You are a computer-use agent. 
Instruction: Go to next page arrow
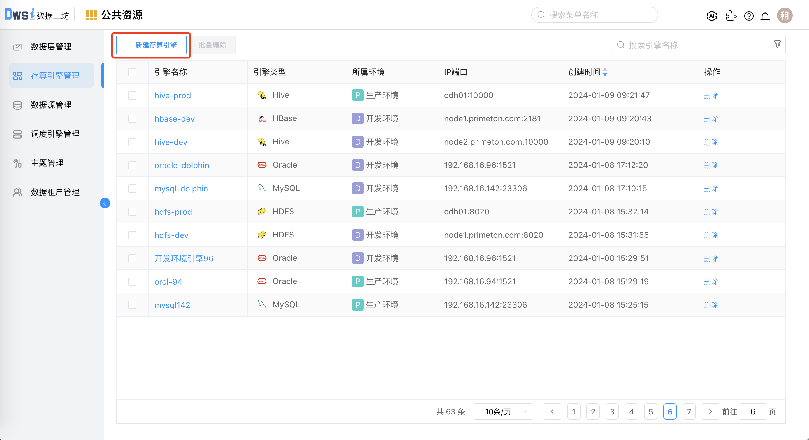pos(710,411)
